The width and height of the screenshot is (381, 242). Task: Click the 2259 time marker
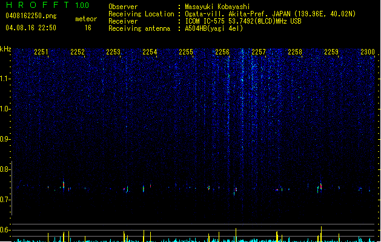point(331,52)
